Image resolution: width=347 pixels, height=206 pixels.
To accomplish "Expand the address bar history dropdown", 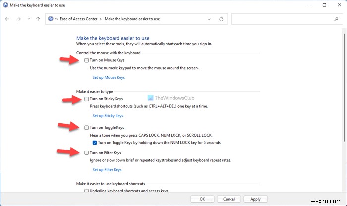I will (x=209, y=19).
